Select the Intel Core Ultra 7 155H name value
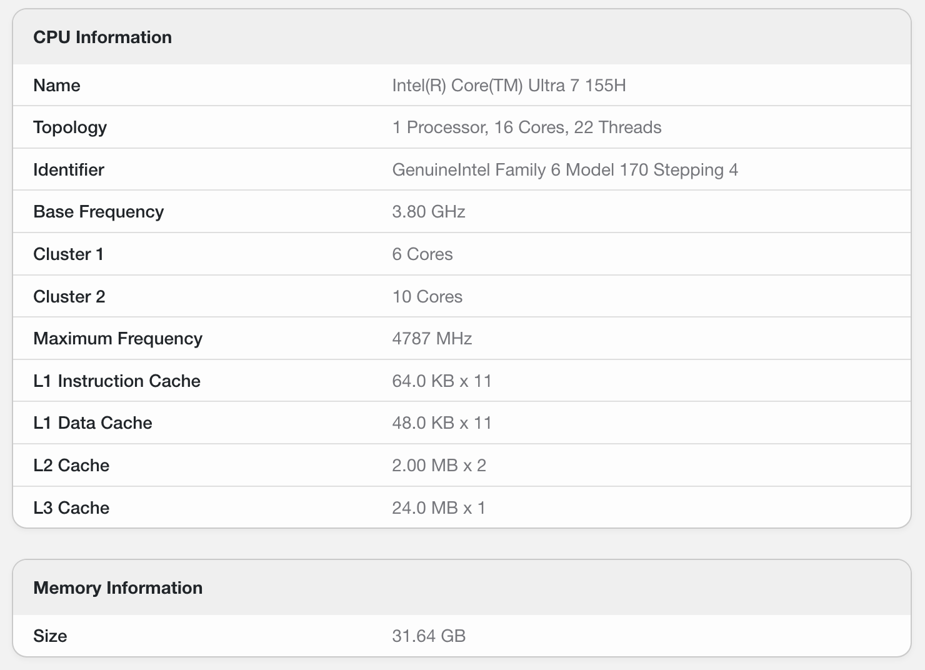 pos(509,86)
